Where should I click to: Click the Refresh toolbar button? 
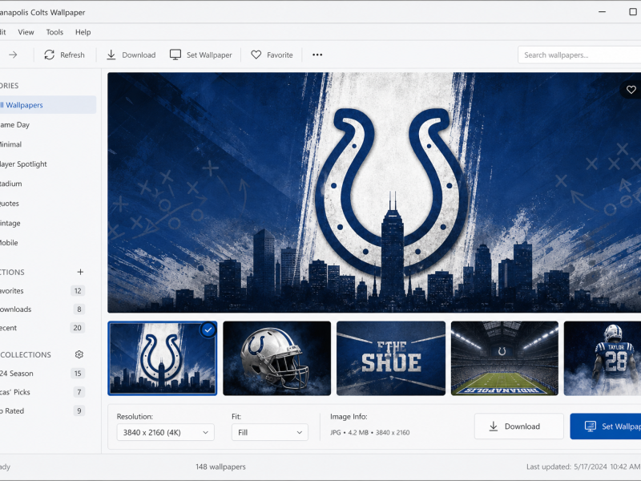point(64,55)
